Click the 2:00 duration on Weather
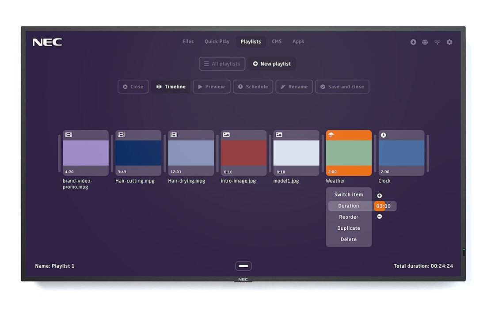The width and height of the screenshot is (487, 311). click(332, 172)
